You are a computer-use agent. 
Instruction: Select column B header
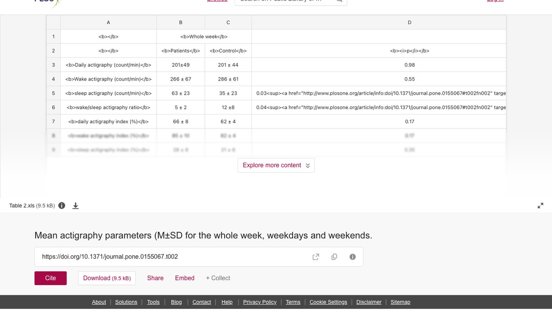(181, 22)
